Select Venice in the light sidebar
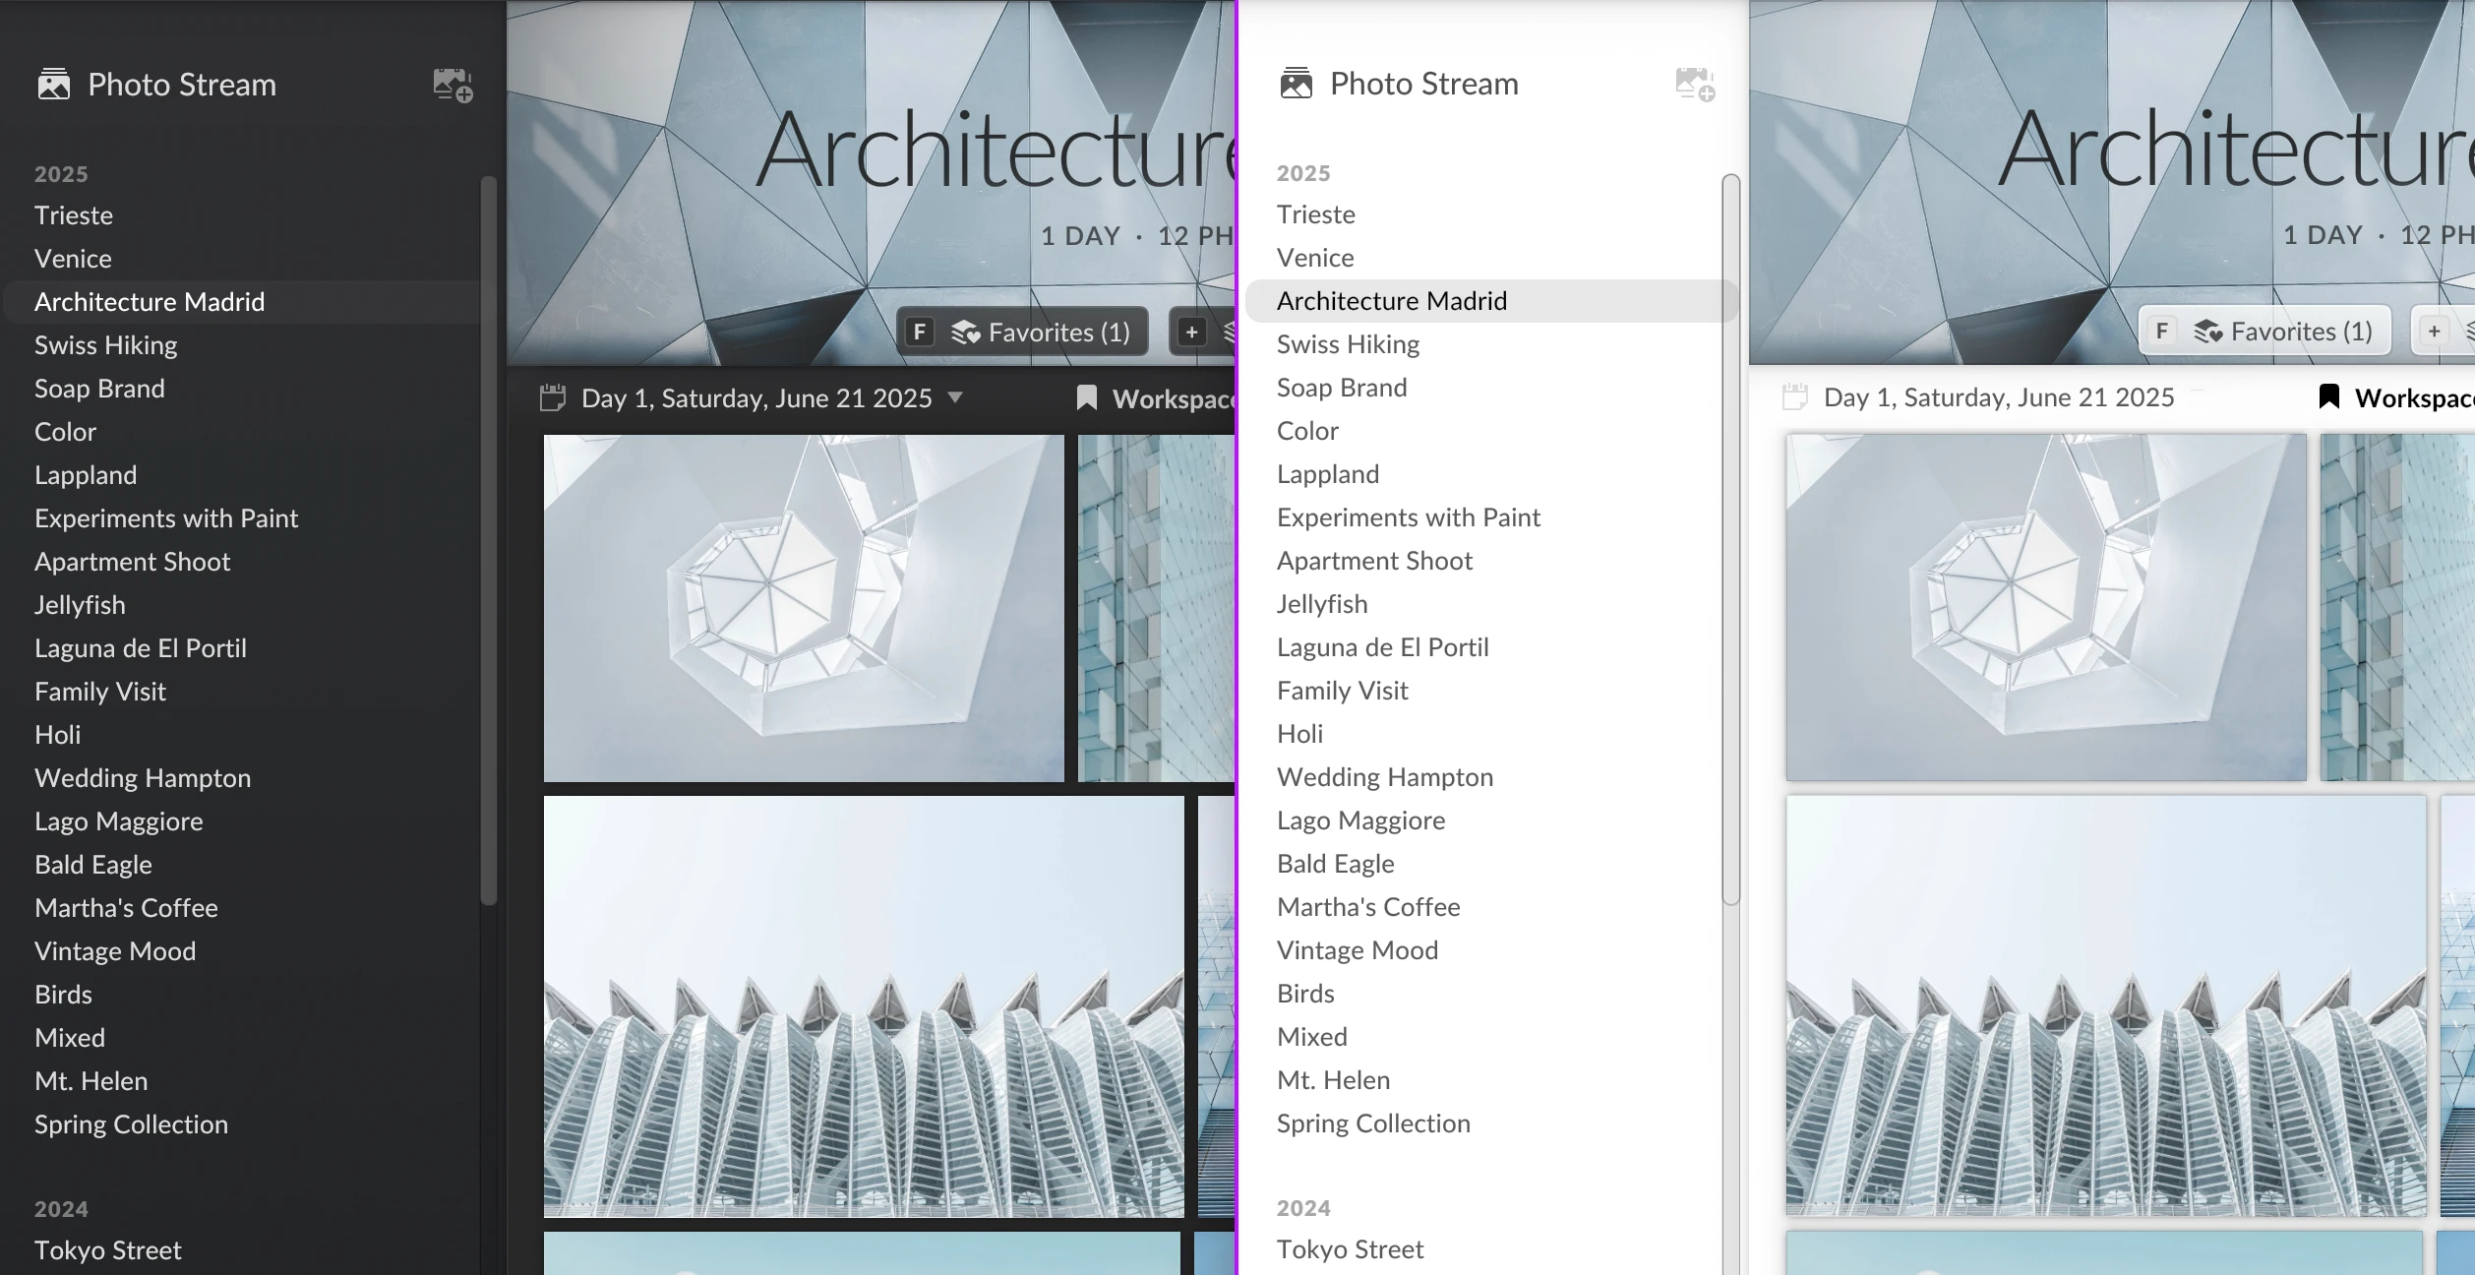This screenshot has width=2475, height=1275. tap(1315, 258)
